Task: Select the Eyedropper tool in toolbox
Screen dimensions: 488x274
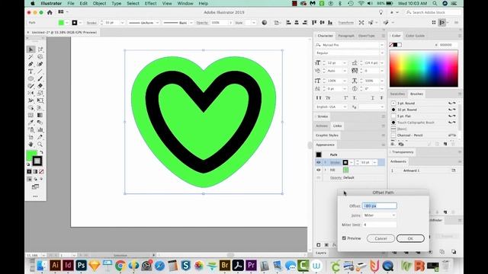Action: (x=30, y=123)
